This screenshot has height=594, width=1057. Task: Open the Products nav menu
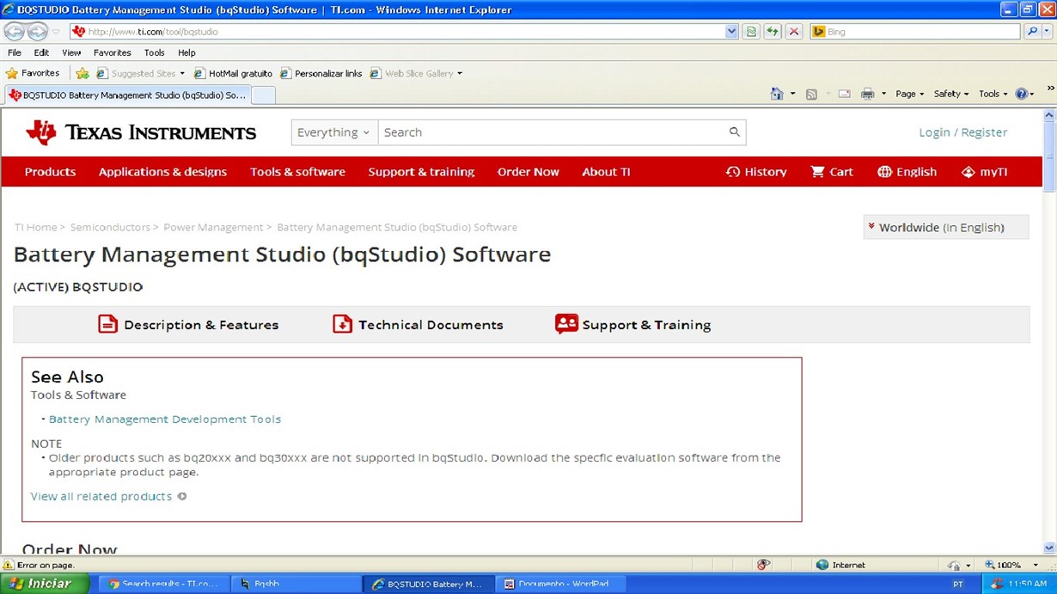coord(50,172)
